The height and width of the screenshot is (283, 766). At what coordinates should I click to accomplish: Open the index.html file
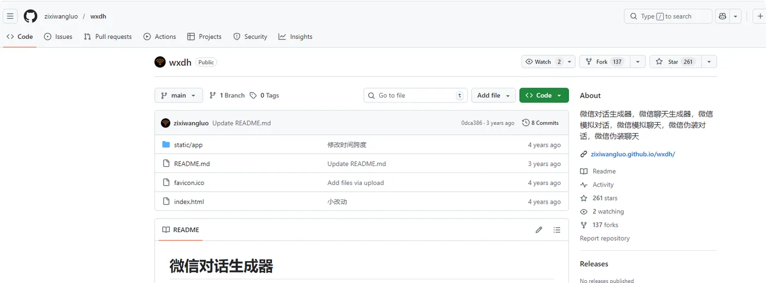[189, 202]
